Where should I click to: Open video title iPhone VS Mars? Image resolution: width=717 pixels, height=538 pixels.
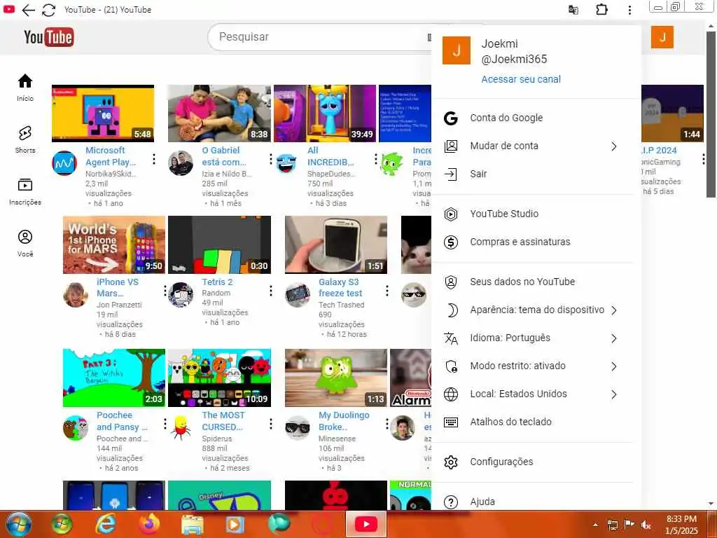[118, 288]
